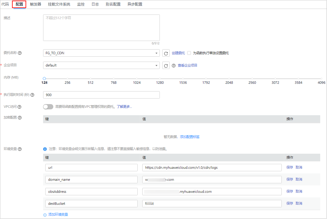Click the obsAddress value field ending .myhuaweicloud.com
The width and height of the screenshot is (327, 219).
click(x=212, y=192)
